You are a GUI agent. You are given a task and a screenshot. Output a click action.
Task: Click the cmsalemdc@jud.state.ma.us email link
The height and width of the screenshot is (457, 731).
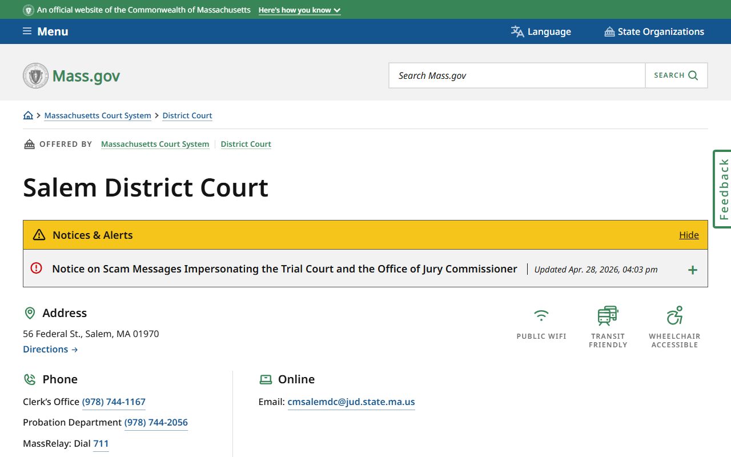tap(351, 402)
